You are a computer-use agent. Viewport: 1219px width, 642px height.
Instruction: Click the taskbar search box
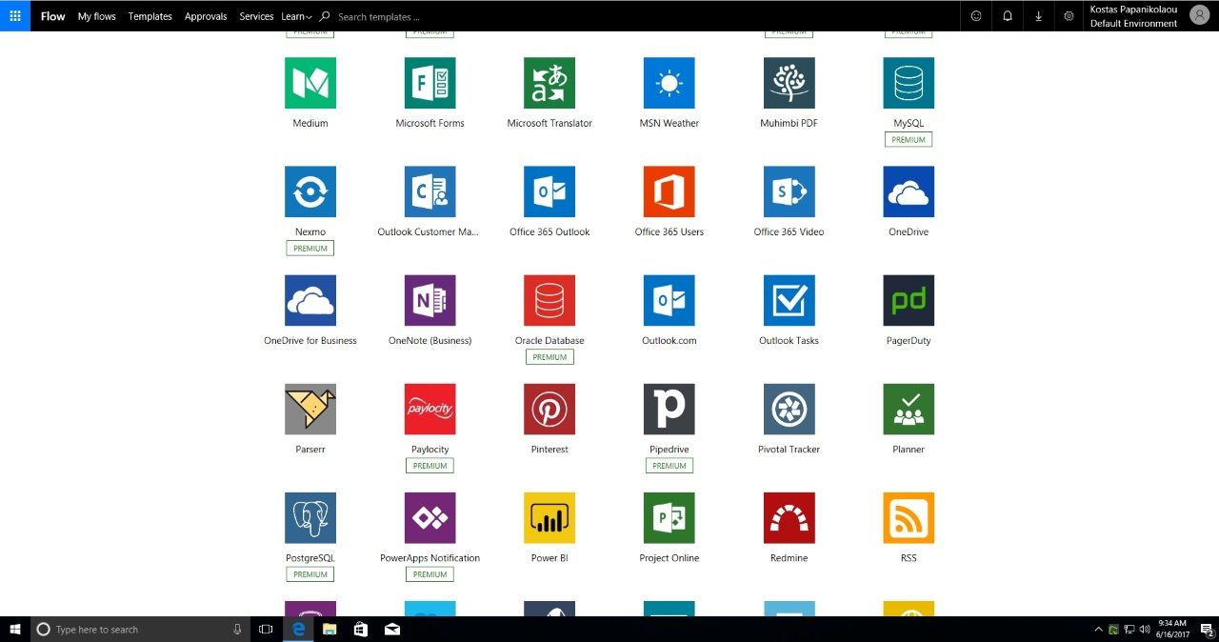tap(141, 629)
